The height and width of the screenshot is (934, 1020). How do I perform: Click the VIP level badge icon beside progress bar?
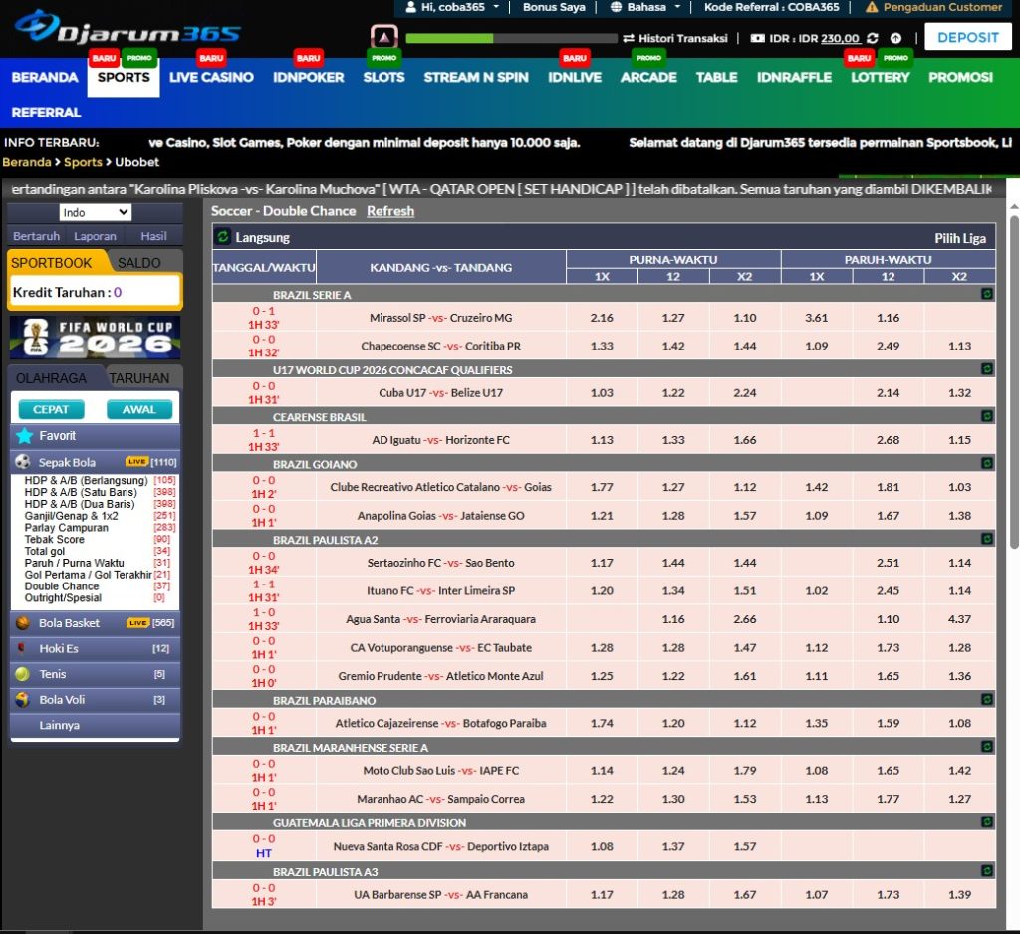(x=383, y=38)
